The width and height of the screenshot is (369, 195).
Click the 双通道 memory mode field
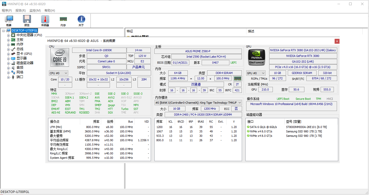pos(196,84)
